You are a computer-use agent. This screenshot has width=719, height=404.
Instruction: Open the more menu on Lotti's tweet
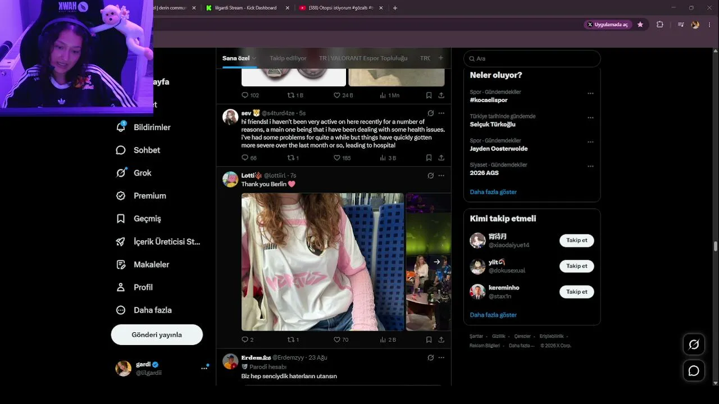click(442, 176)
